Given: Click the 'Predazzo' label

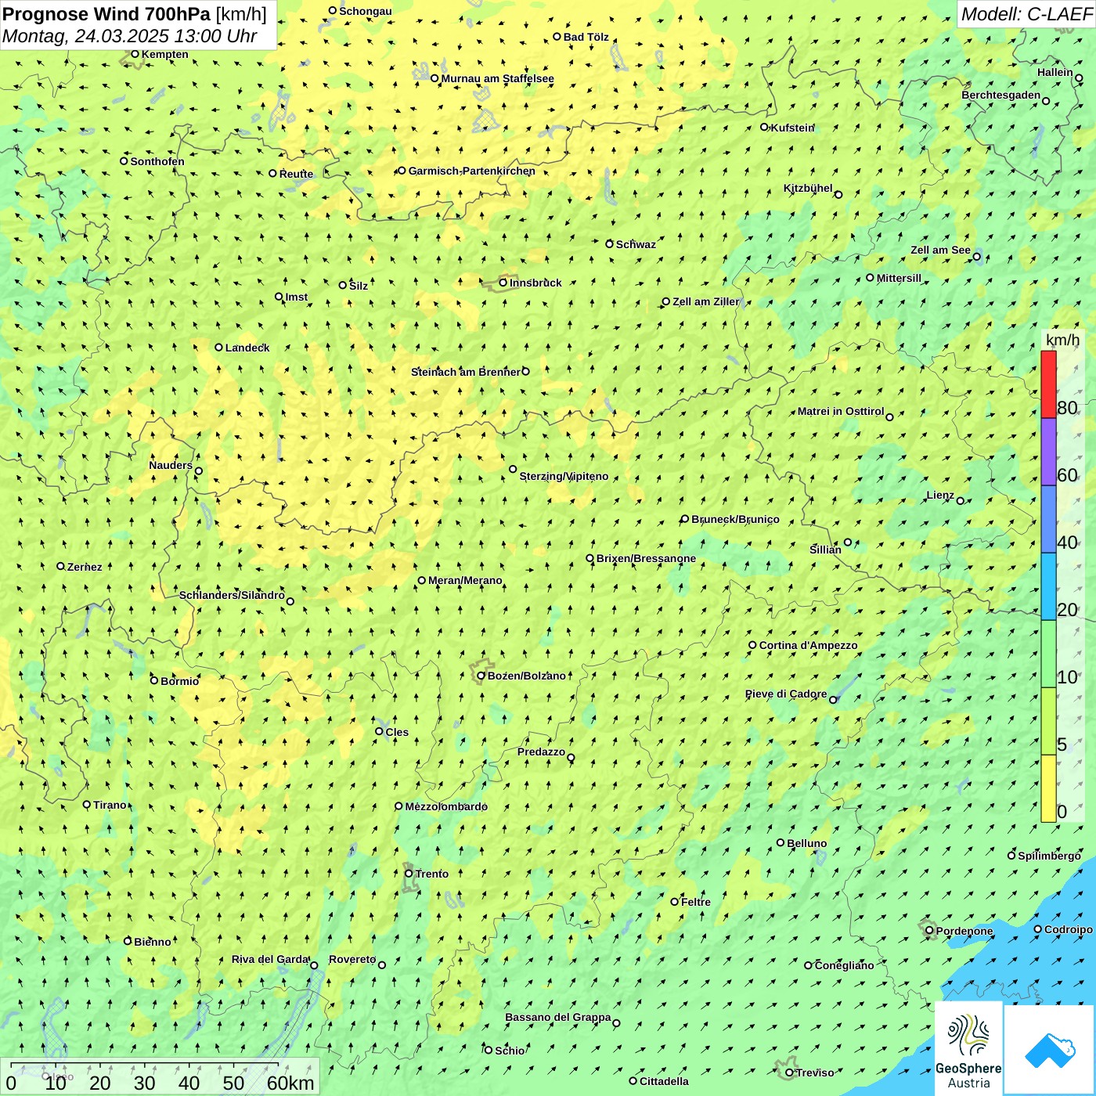Looking at the screenshot, I should pyautogui.click(x=542, y=752).
